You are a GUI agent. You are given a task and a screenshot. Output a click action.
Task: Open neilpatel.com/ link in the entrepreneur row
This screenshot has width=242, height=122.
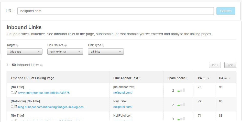(123, 93)
